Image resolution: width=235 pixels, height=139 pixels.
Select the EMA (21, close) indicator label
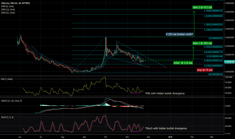click(8, 13)
